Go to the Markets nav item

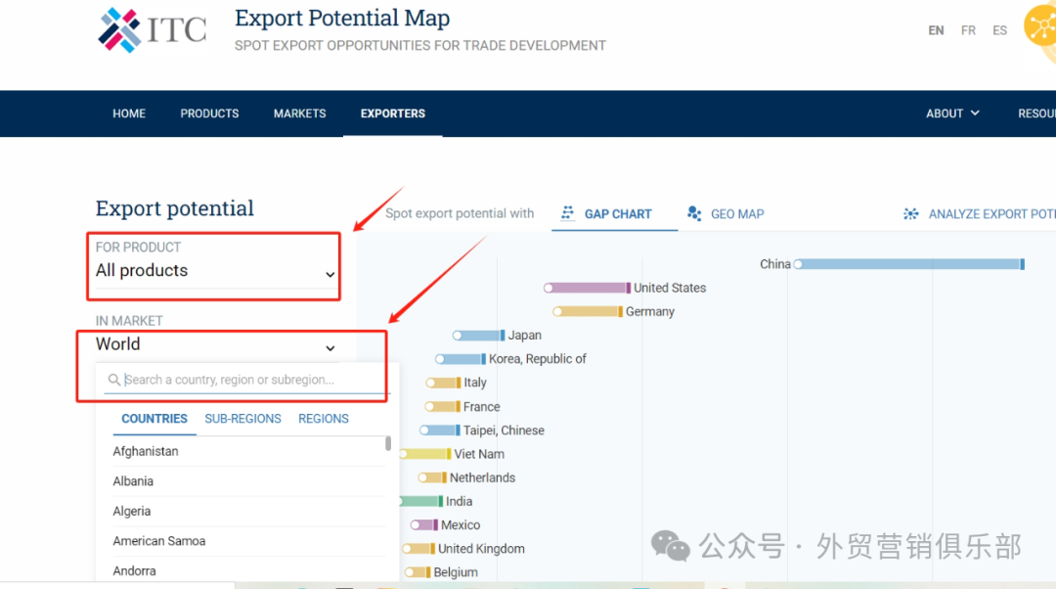click(299, 113)
